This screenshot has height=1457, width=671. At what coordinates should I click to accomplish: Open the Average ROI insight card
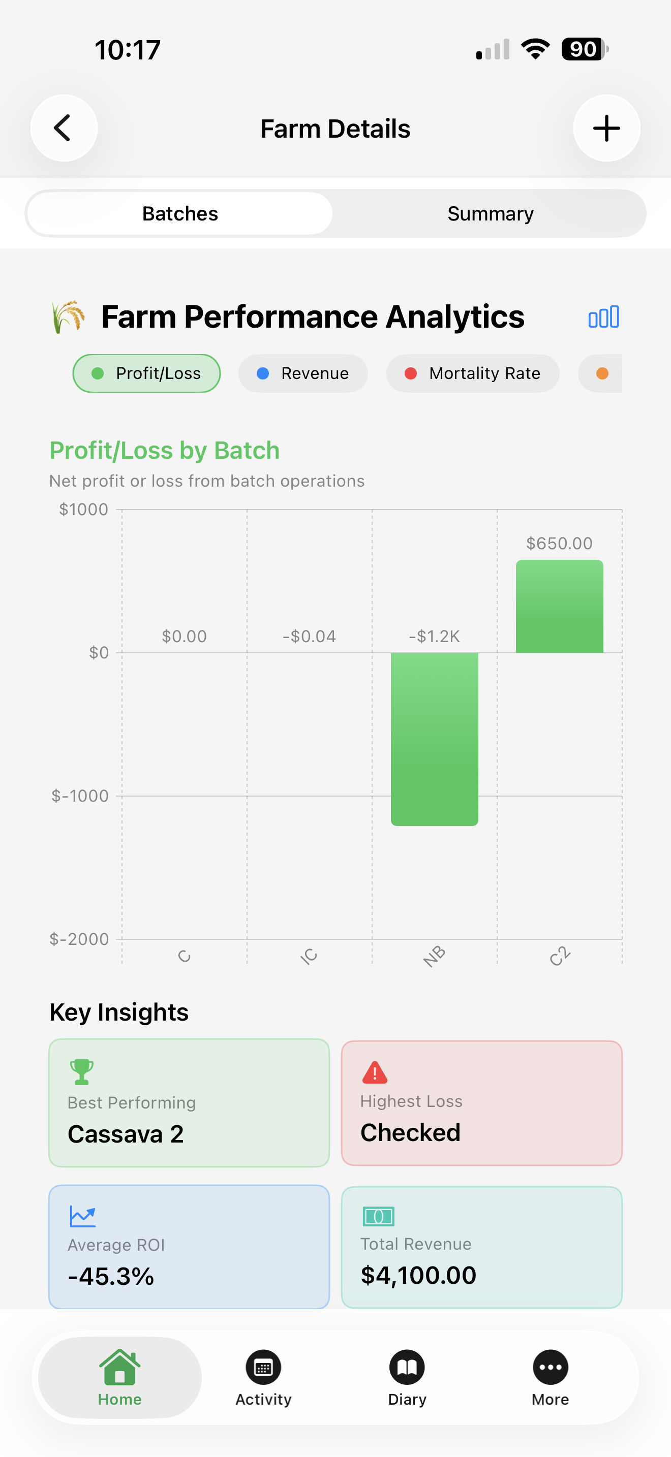[x=189, y=1247]
